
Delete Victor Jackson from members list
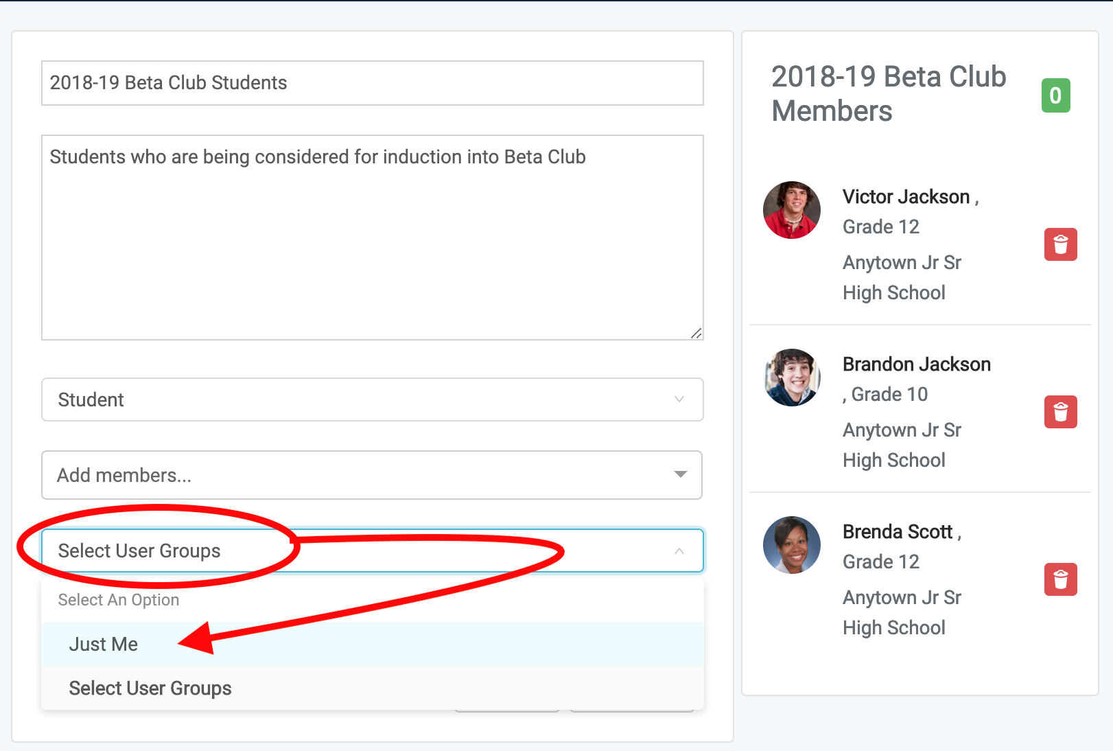[1060, 244]
